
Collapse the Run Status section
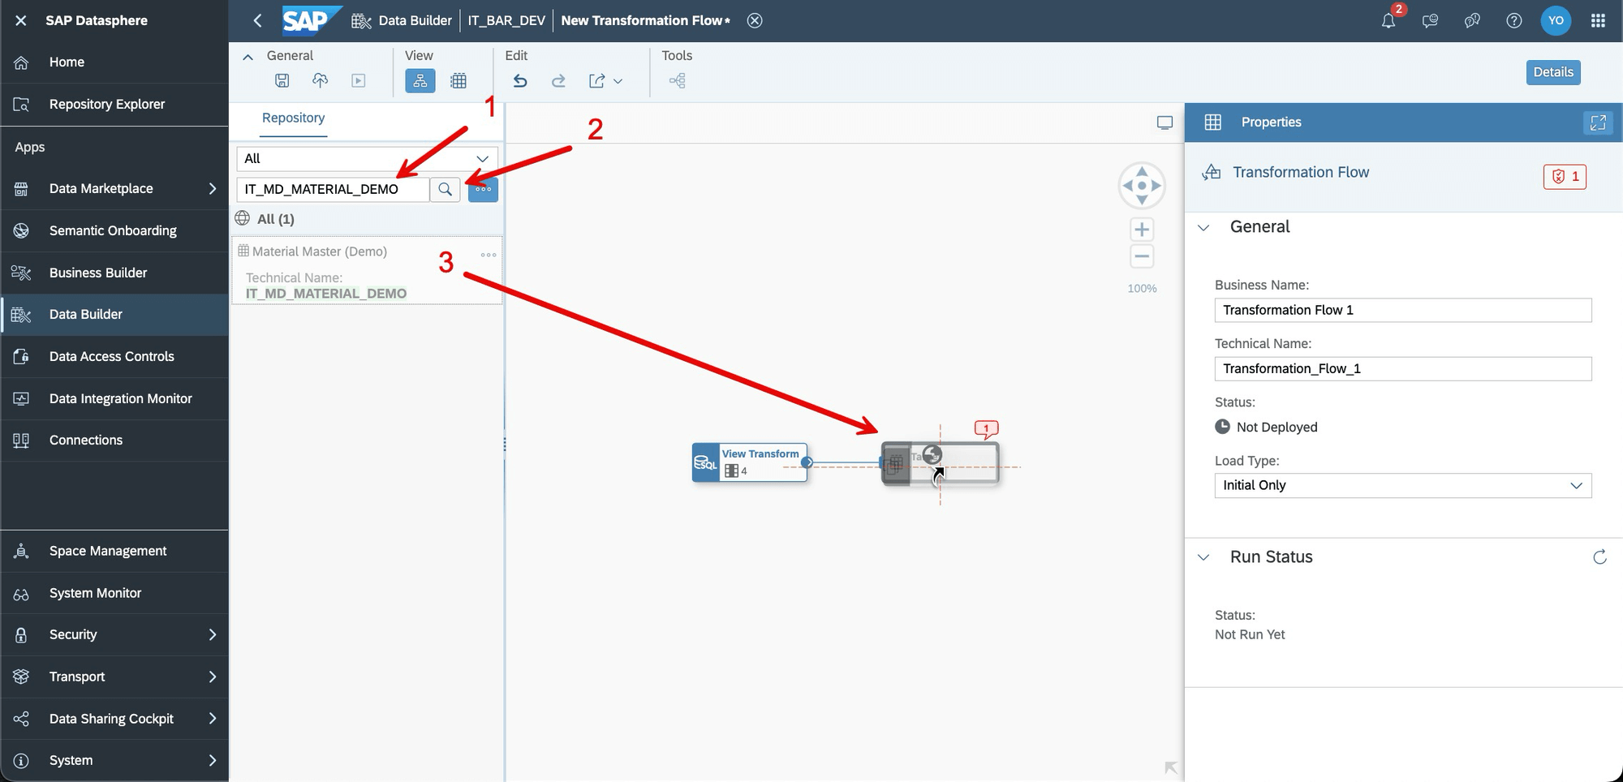point(1204,557)
